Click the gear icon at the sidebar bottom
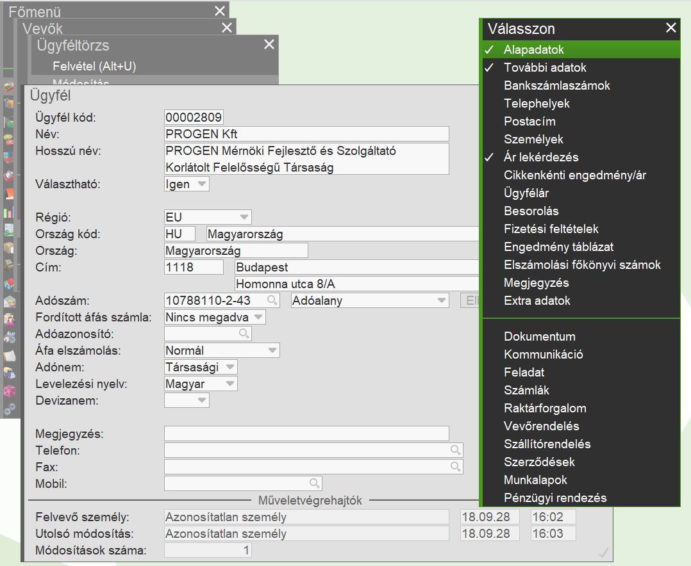The height and width of the screenshot is (566, 691). click(x=9, y=409)
